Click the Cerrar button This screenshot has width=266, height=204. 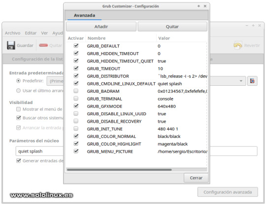(x=196, y=178)
